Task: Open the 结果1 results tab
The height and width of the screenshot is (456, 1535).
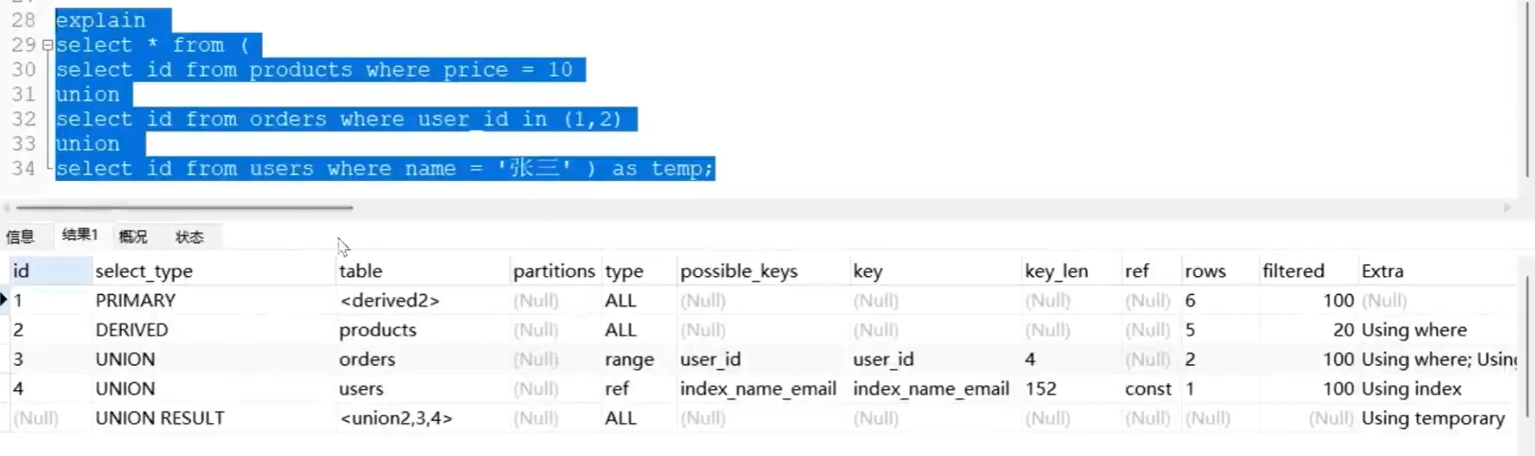Action: 79,235
